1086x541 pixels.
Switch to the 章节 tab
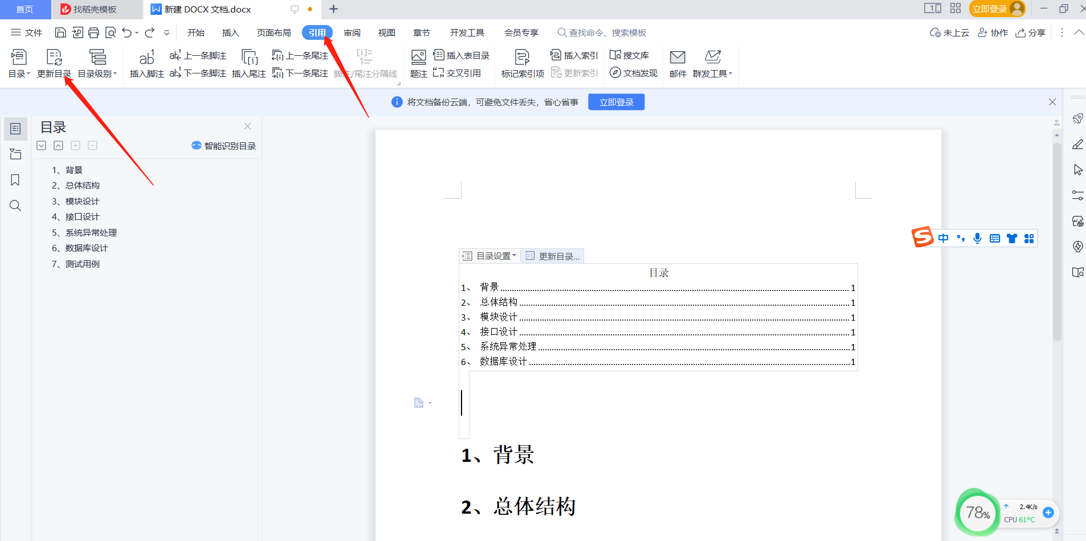(x=422, y=32)
